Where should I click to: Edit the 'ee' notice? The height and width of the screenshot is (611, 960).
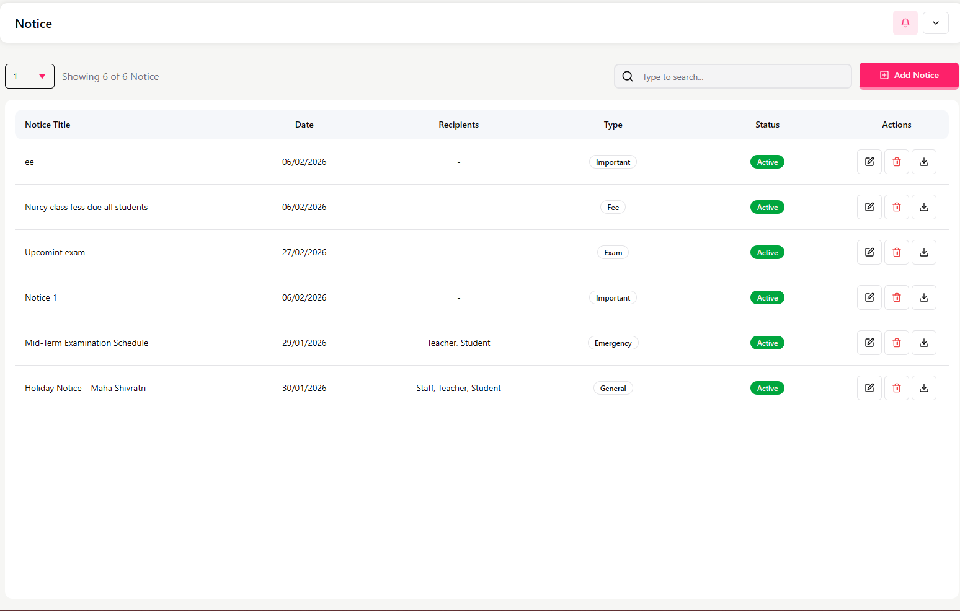(869, 162)
